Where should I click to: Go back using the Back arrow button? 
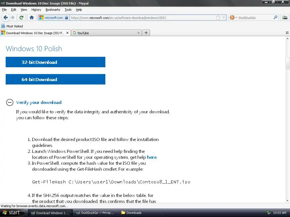pyautogui.click(x=5, y=18)
